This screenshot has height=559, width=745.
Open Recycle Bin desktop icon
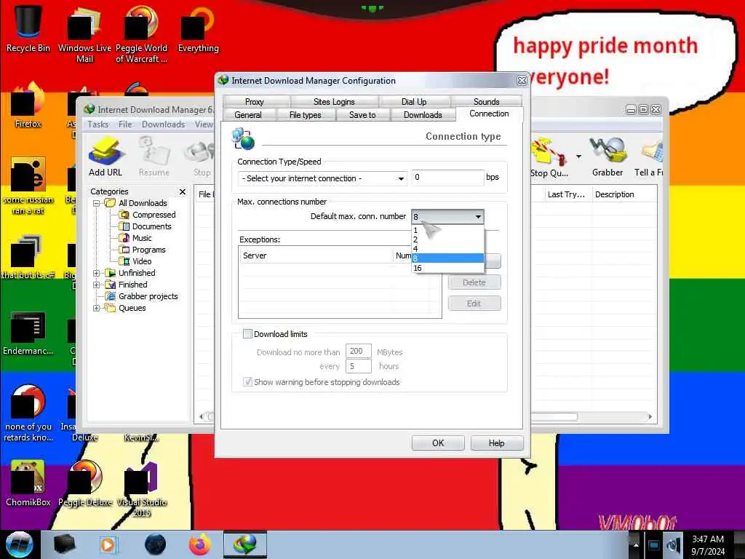point(28,27)
